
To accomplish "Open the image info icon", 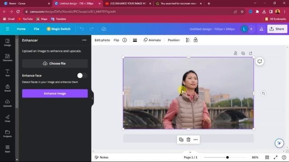I will click(125, 40).
